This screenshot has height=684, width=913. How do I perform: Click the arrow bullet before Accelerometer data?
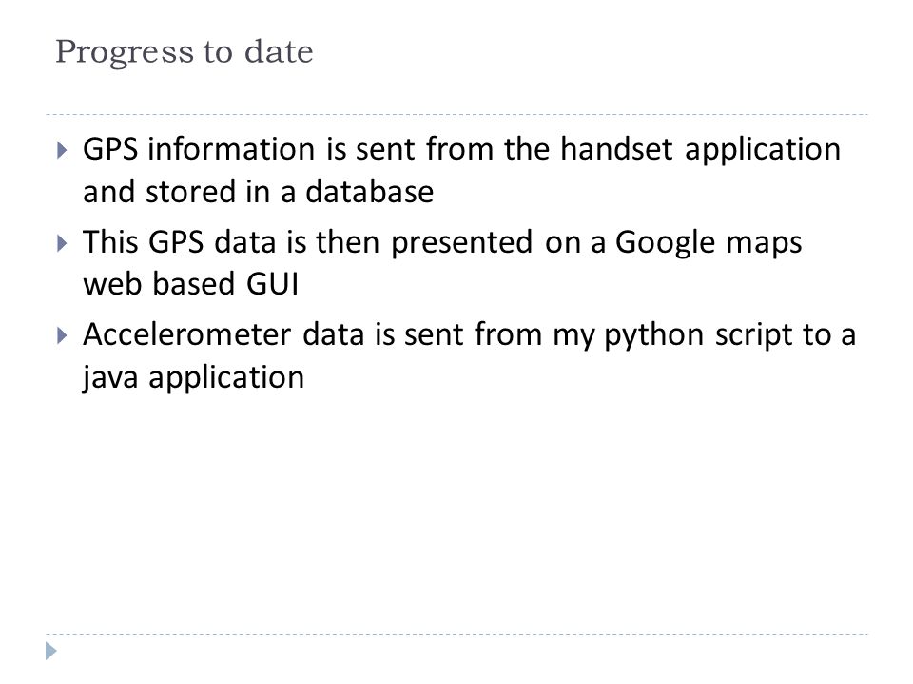(x=63, y=335)
